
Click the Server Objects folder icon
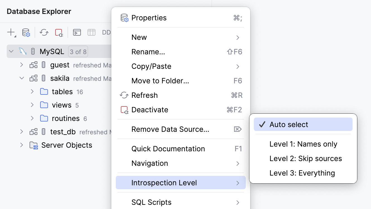coord(34,145)
